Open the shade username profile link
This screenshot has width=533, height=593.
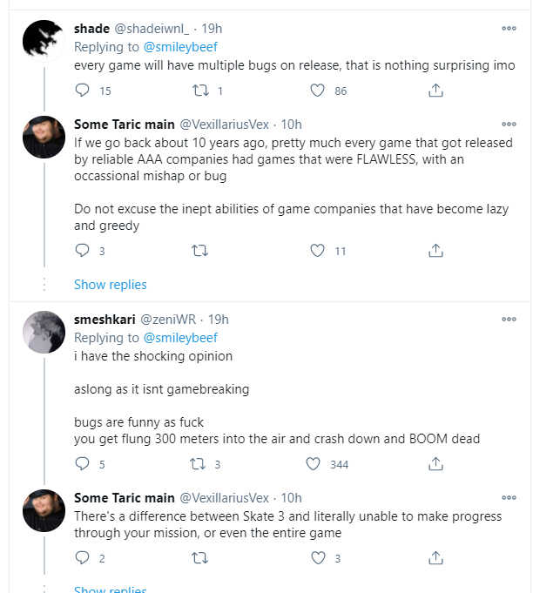(91, 28)
